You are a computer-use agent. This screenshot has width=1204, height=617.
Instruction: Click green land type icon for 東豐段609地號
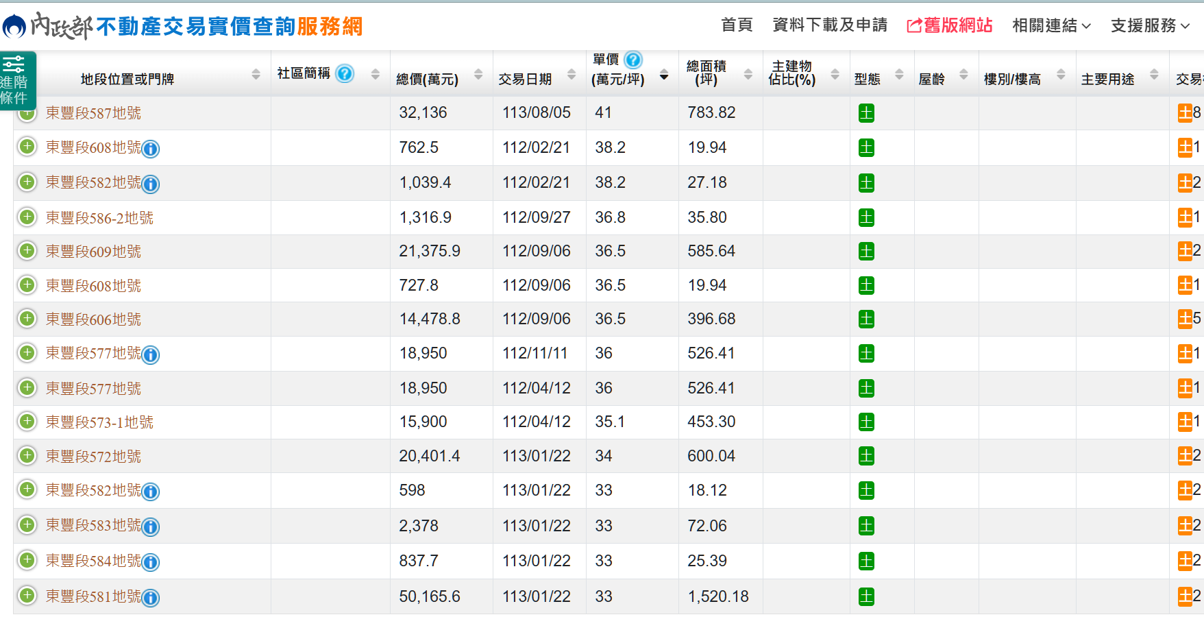coord(866,252)
